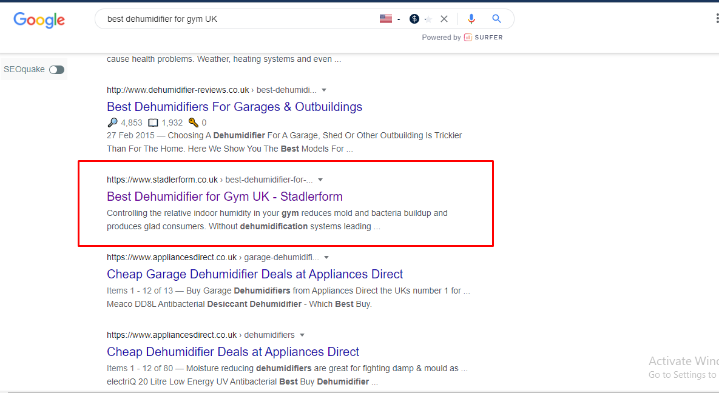The width and height of the screenshot is (719, 393).
Task: Click the key keywords metric icon
Action: (x=194, y=123)
